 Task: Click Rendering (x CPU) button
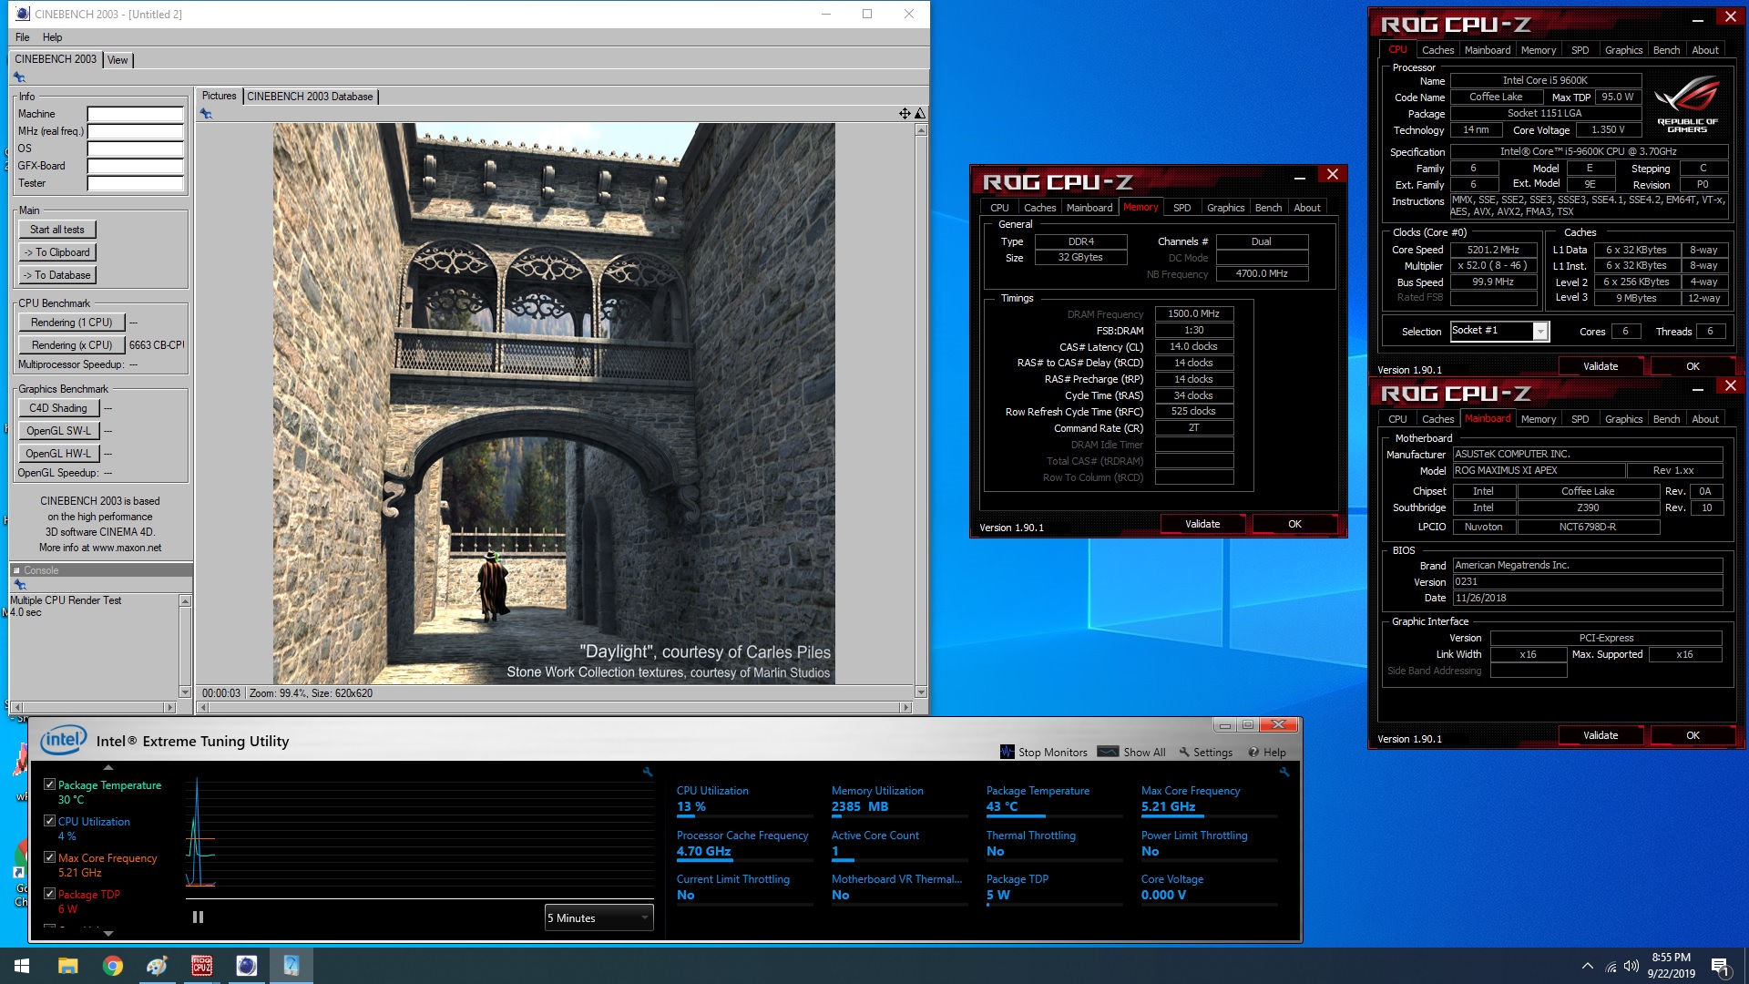71,345
